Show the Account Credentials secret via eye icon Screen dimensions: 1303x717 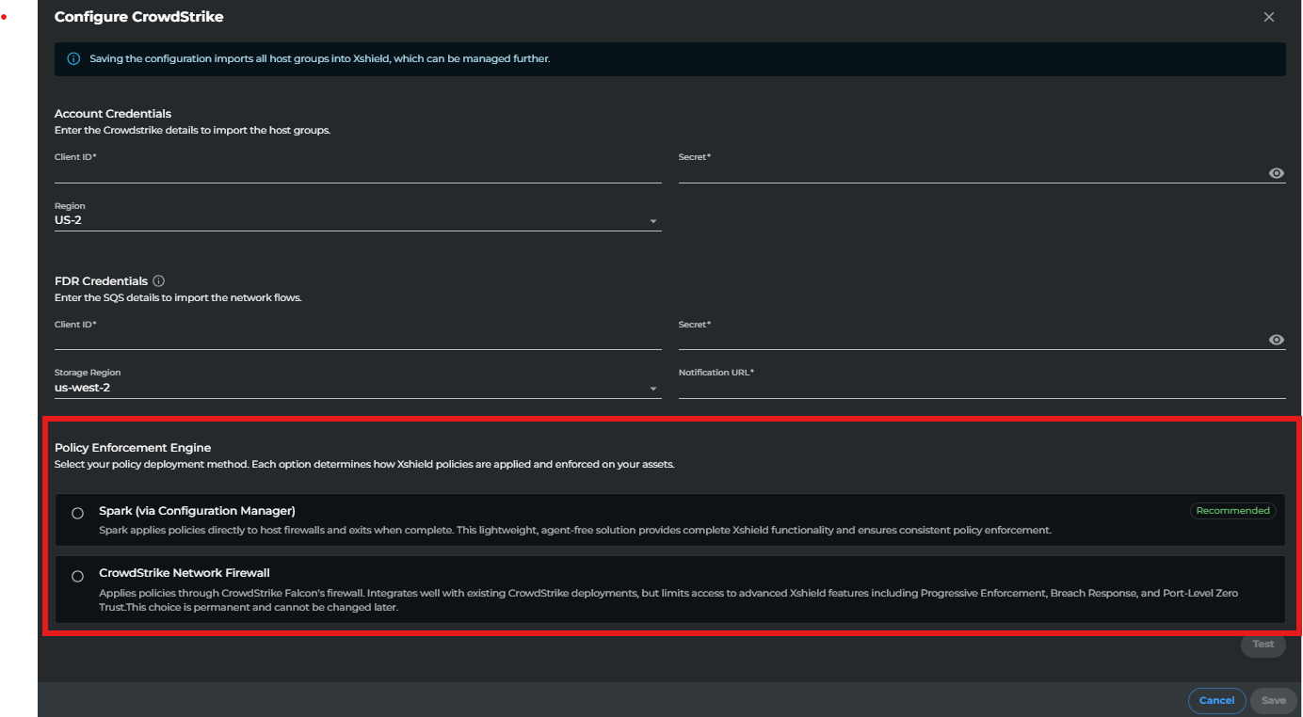tap(1276, 173)
